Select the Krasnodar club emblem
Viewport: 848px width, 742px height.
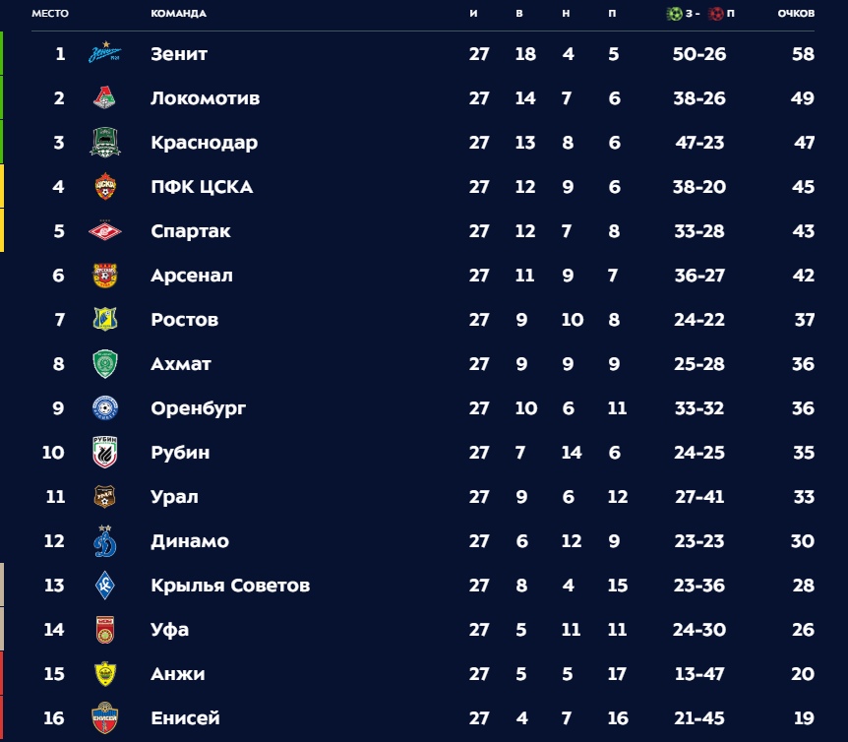[105, 143]
